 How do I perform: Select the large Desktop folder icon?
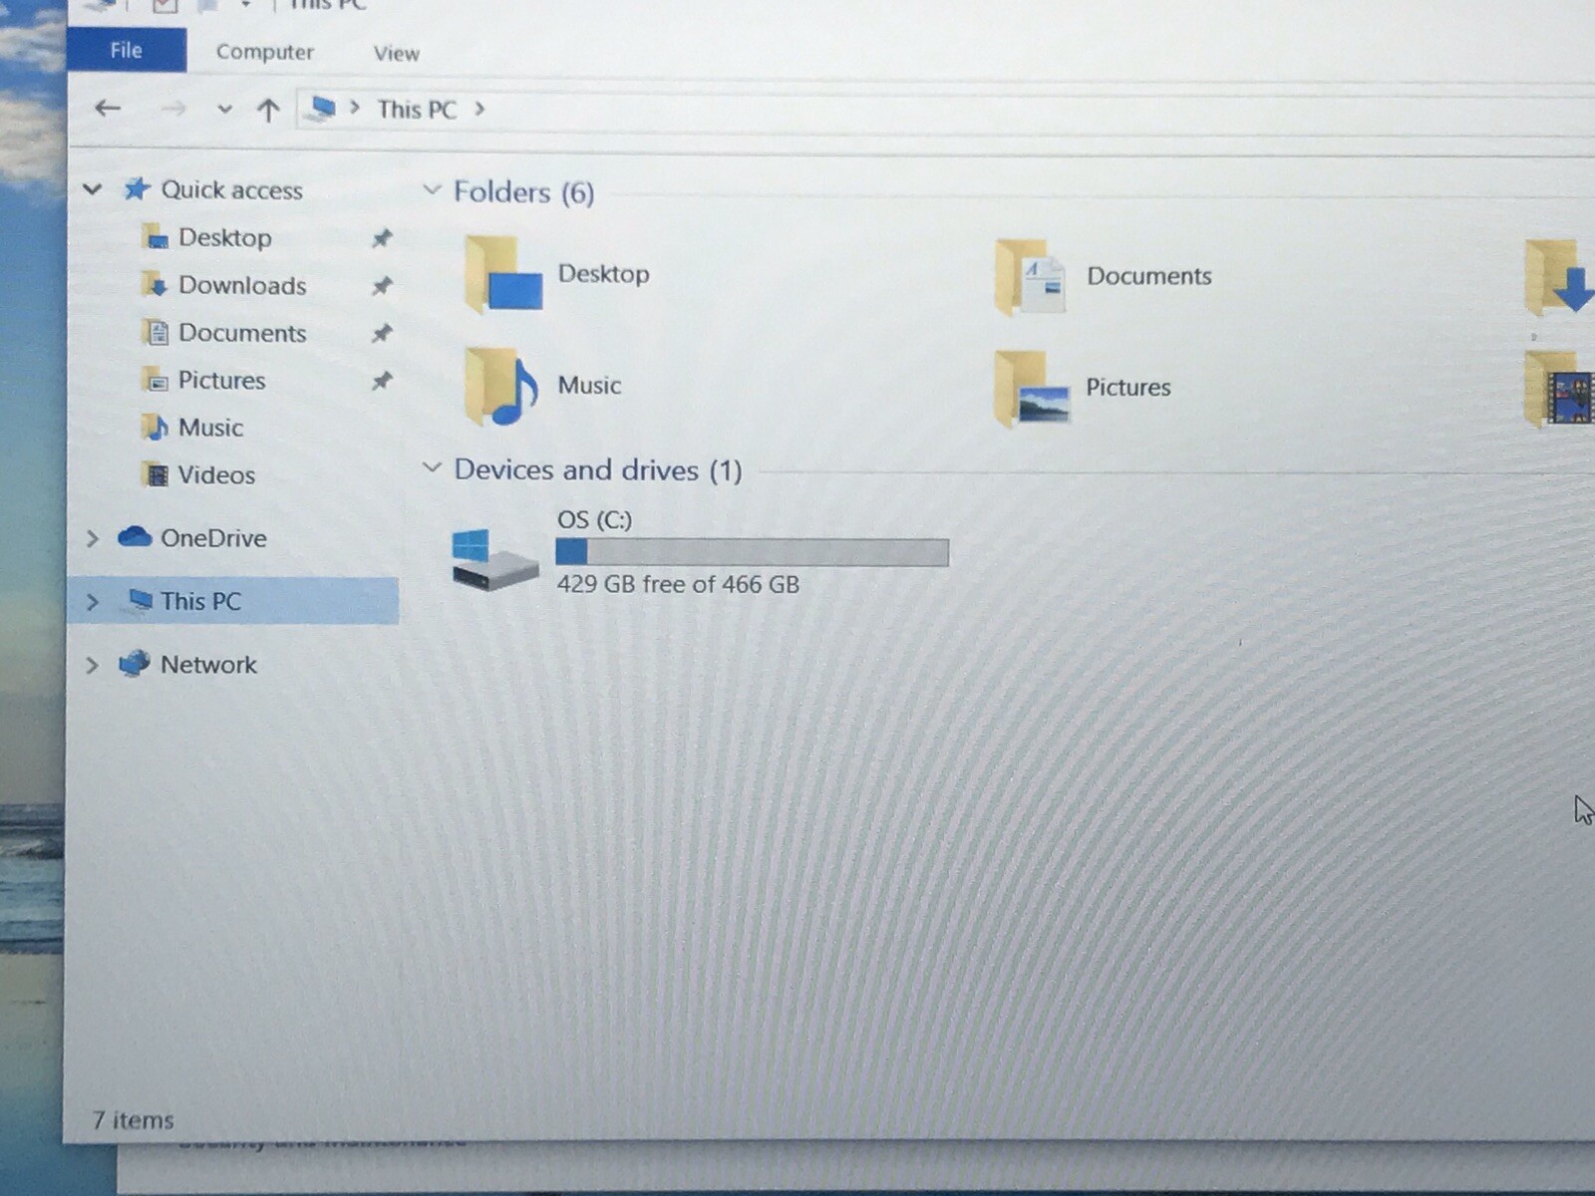click(502, 274)
